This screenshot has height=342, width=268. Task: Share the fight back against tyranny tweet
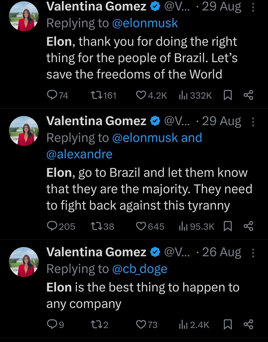[248, 227]
